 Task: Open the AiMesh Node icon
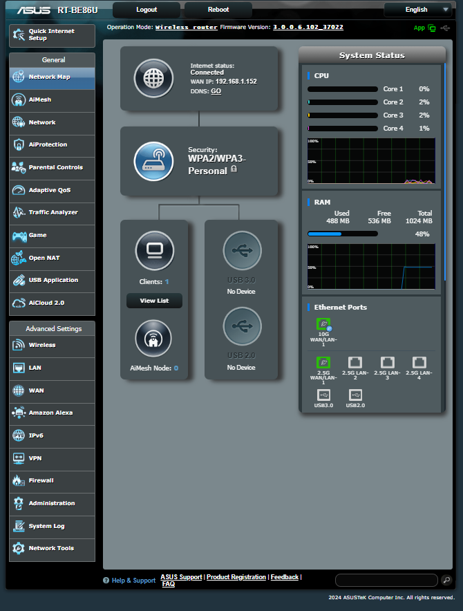pyautogui.click(x=153, y=339)
